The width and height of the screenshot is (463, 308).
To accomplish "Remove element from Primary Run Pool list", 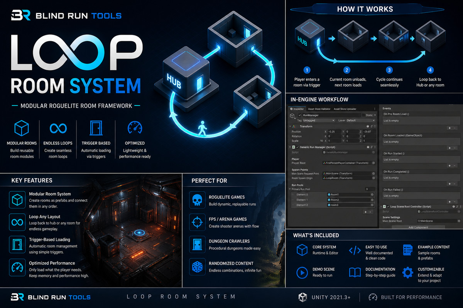I will tap(370, 212).
